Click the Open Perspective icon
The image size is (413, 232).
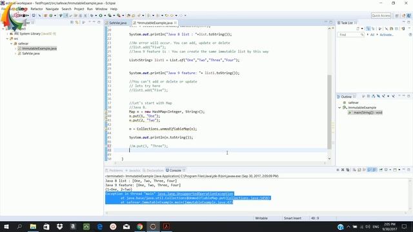pos(397,15)
